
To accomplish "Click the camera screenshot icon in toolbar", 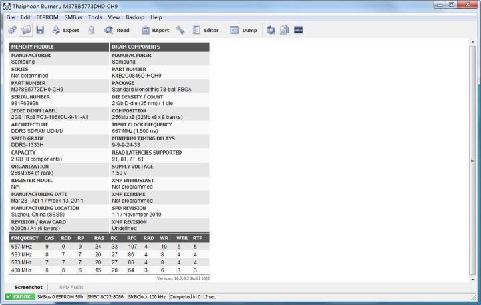I will click(271, 30).
